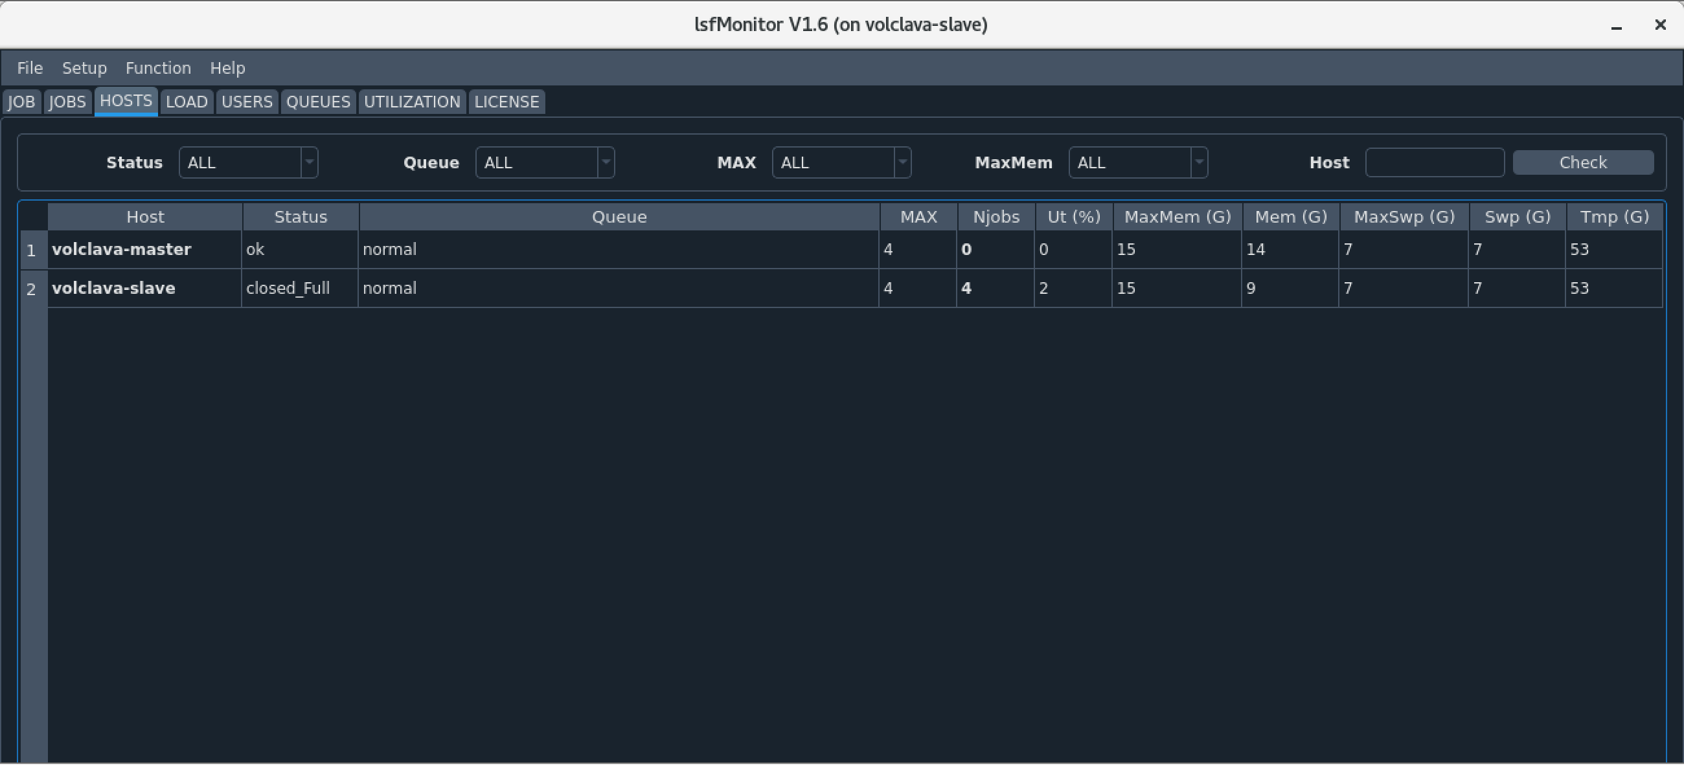Click the volclava-master host cell
The width and height of the screenshot is (1684, 765).
pos(122,250)
